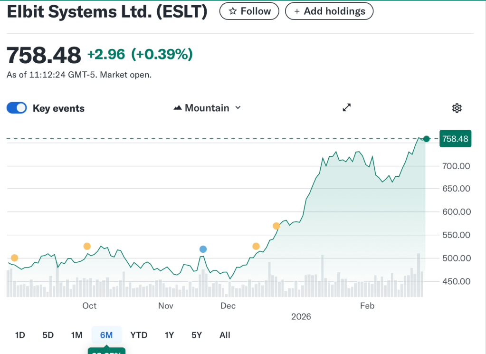The height and width of the screenshot is (354, 486).
Task: Click the Add holdings button
Action: click(329, 11)
